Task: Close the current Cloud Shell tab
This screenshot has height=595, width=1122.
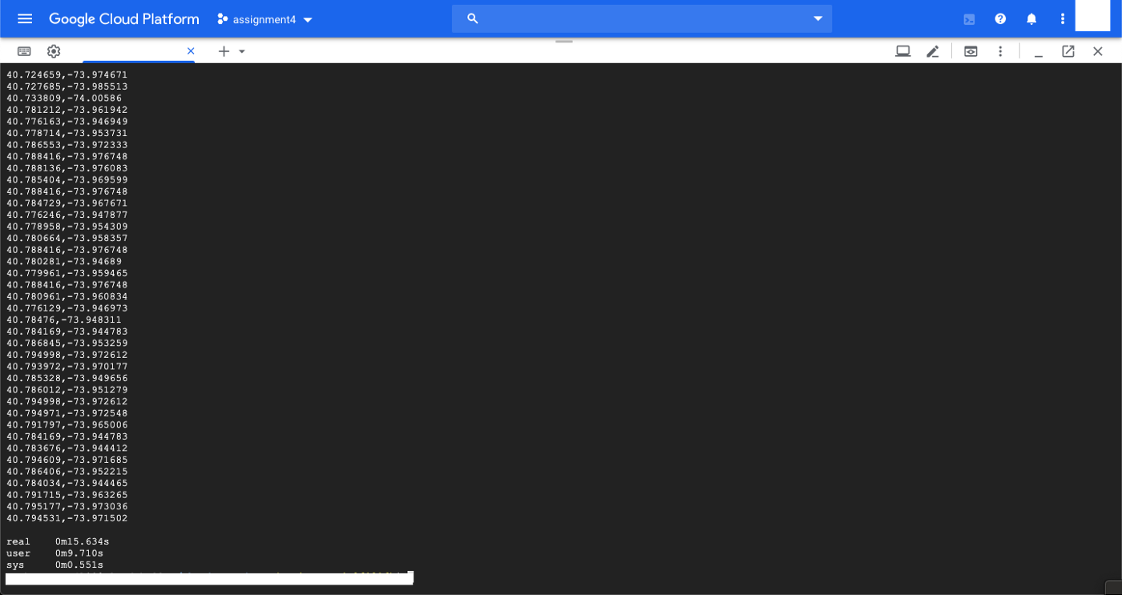Action: click(x=191, y=51)
